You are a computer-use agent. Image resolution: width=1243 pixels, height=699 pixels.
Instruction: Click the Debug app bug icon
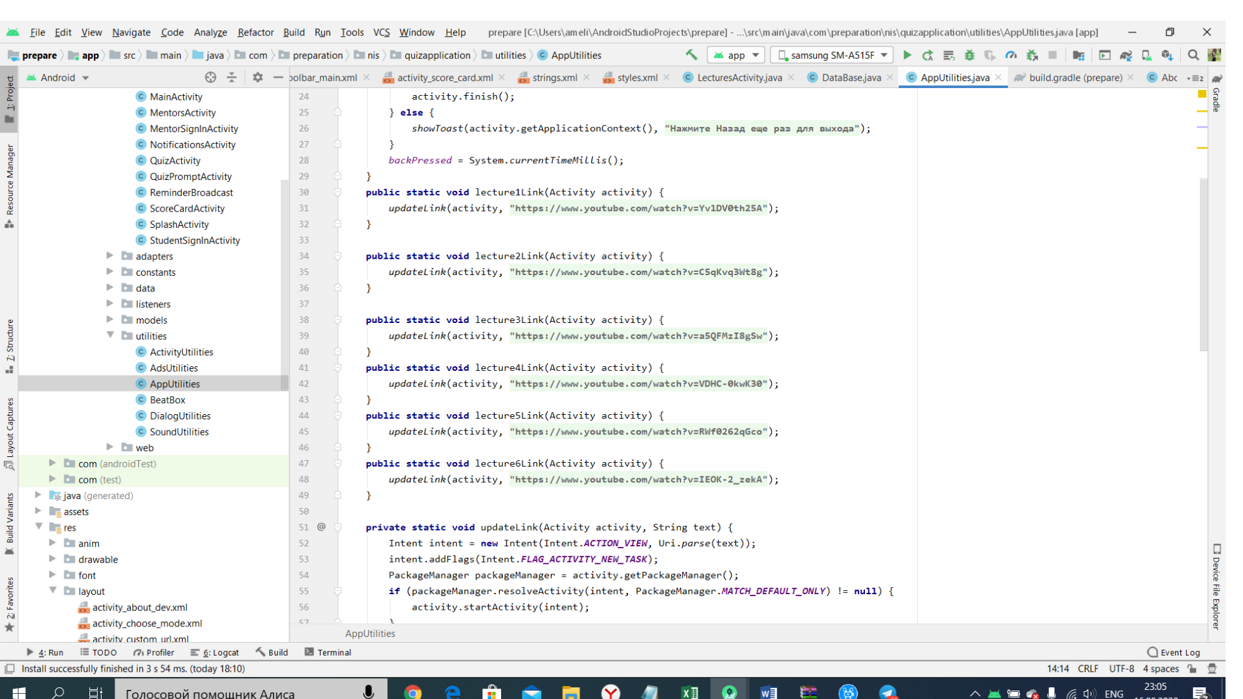click(x=969, y=55)
